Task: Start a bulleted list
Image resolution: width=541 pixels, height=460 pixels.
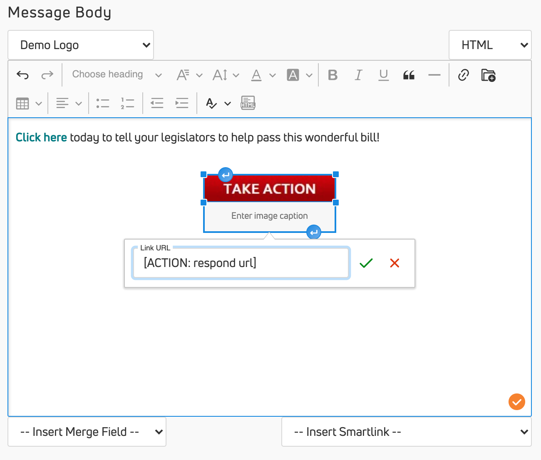Action: pyautogui.click(x=102, y=103)
